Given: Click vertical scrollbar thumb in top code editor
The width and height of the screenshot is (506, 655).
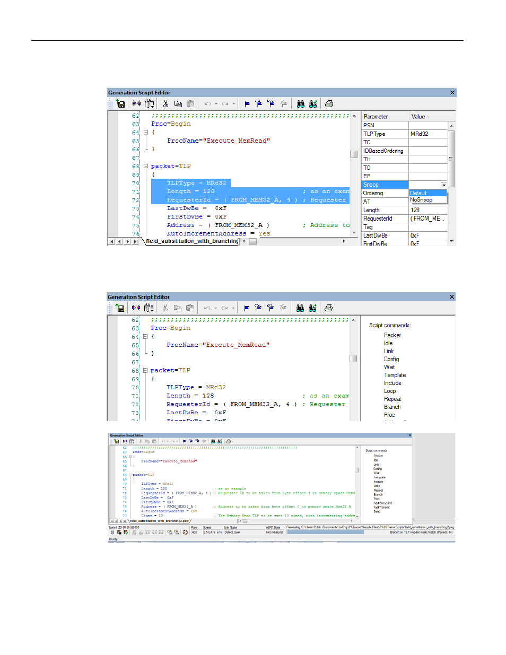Looking at the screenshot, I should pos(354,154).
